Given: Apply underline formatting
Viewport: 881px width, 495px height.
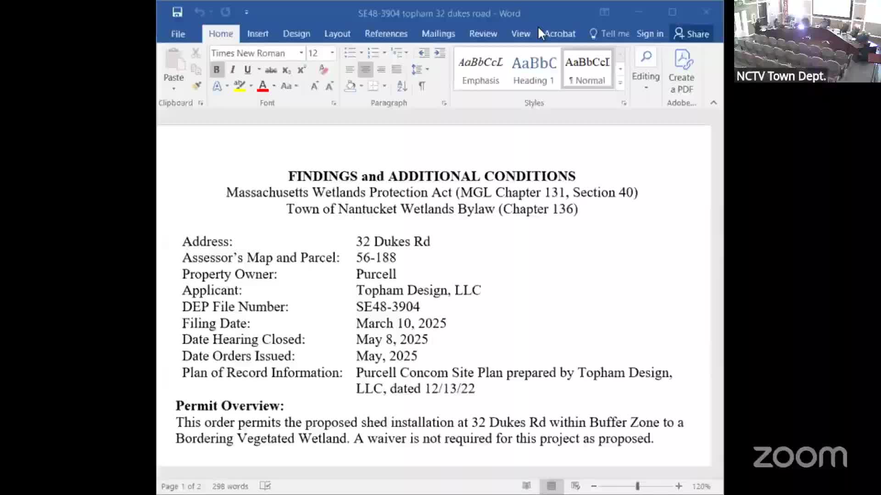Looking at the screenshot, I should click(x=247, y=69).
